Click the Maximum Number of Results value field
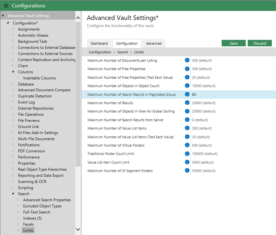Image resolution: width=276 pixels, height=235 pixels. point(233,103)
